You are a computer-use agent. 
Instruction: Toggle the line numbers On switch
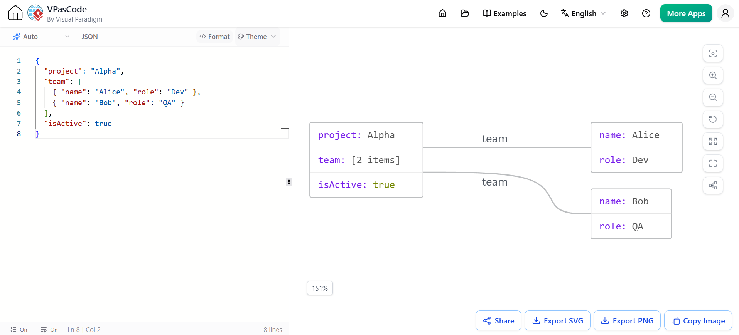pos(19,330)
